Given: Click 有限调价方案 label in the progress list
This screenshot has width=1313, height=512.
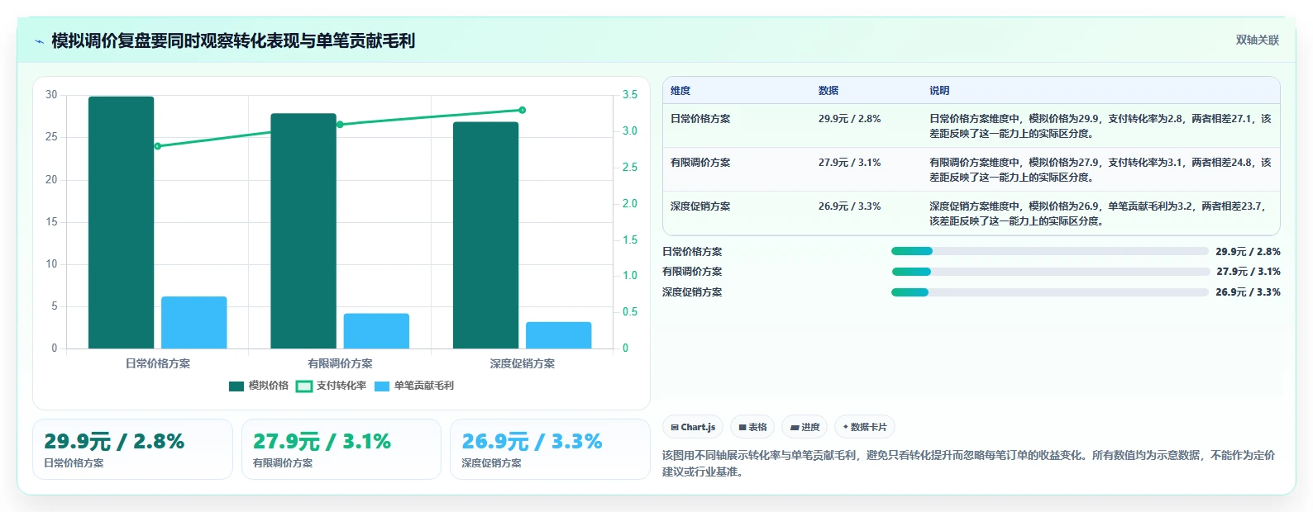Looking at the screenshot, I should tap(692, 272).
